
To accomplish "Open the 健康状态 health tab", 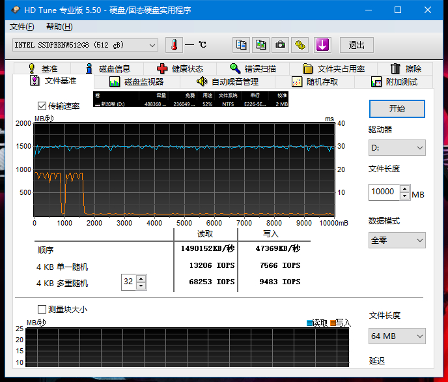I will tap(180, 68).
